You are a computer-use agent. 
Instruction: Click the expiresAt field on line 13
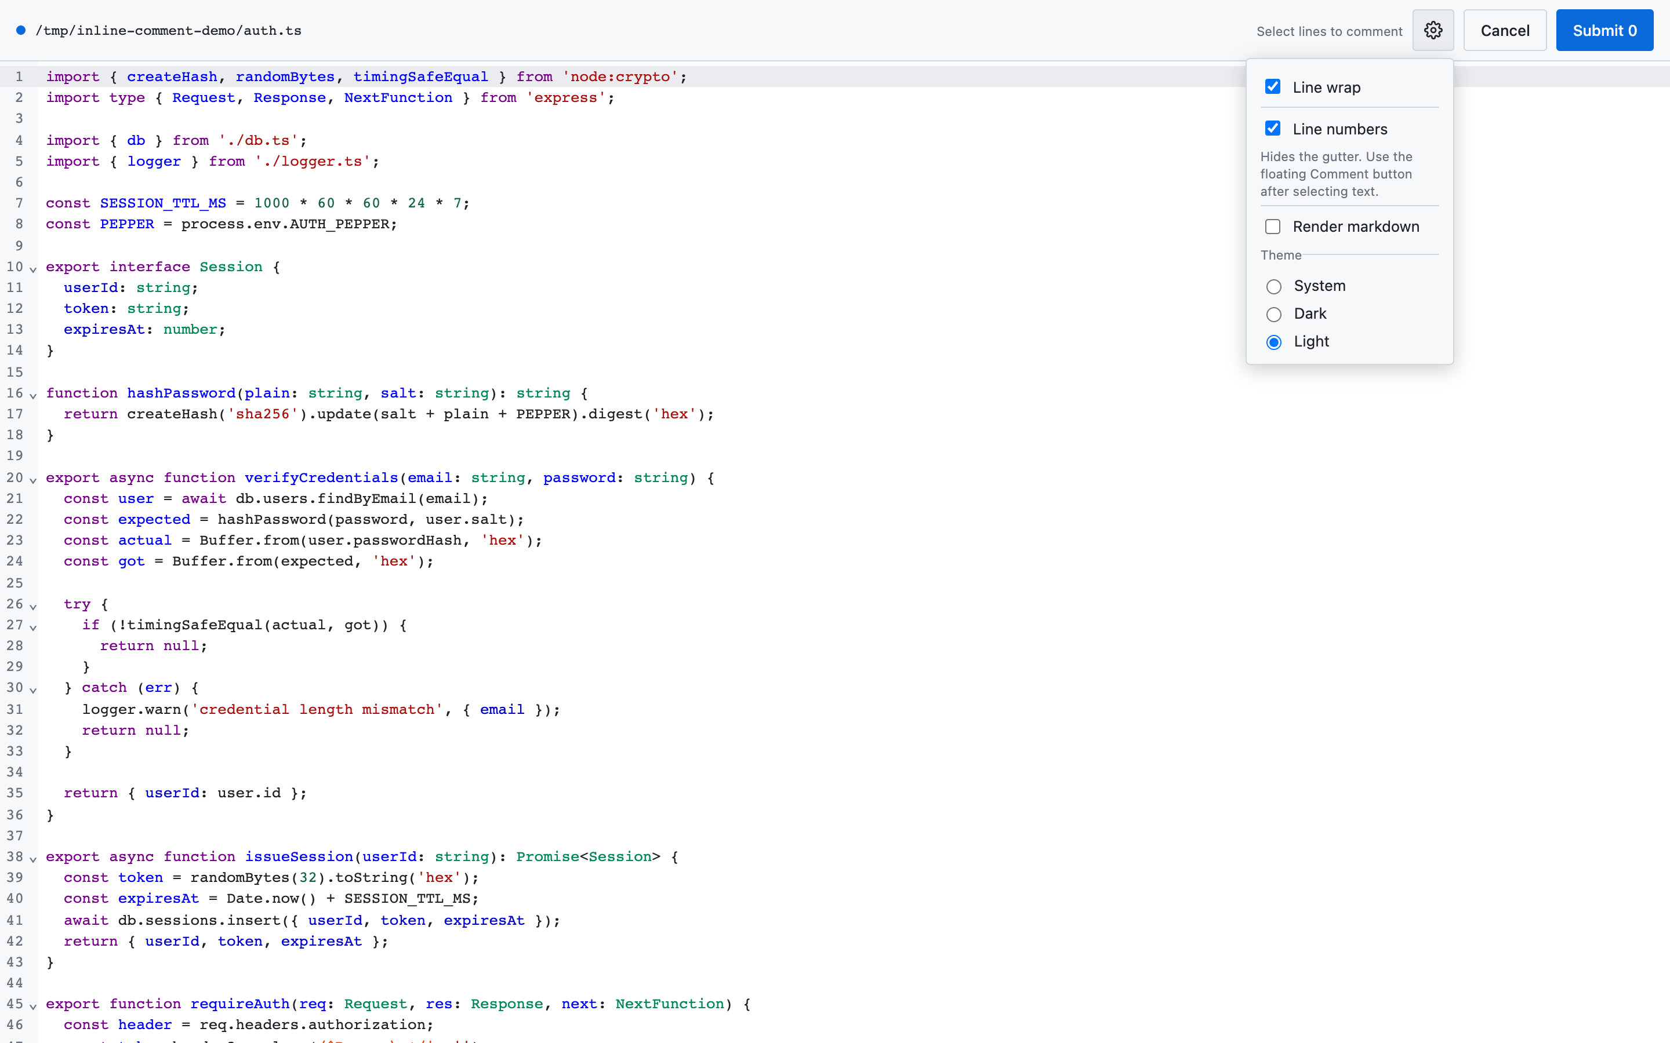point(104,329)
